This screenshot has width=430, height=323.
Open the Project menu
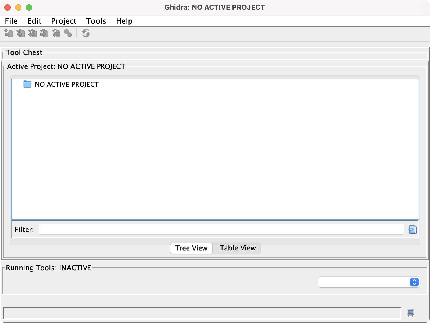pyautogui.click(x=64, y=21)
